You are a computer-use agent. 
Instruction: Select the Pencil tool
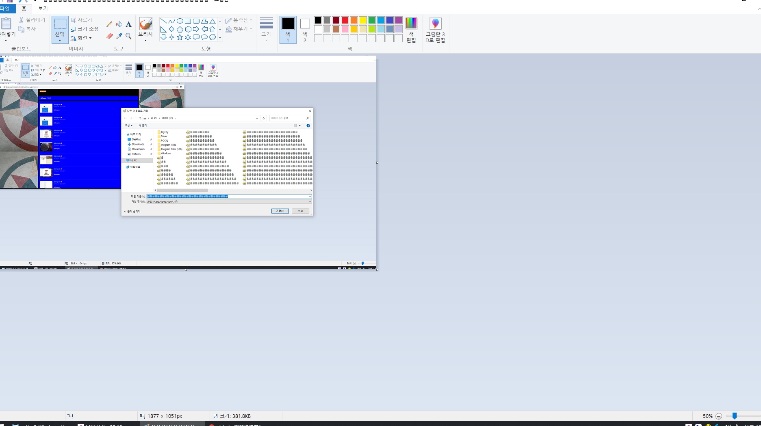109,24
